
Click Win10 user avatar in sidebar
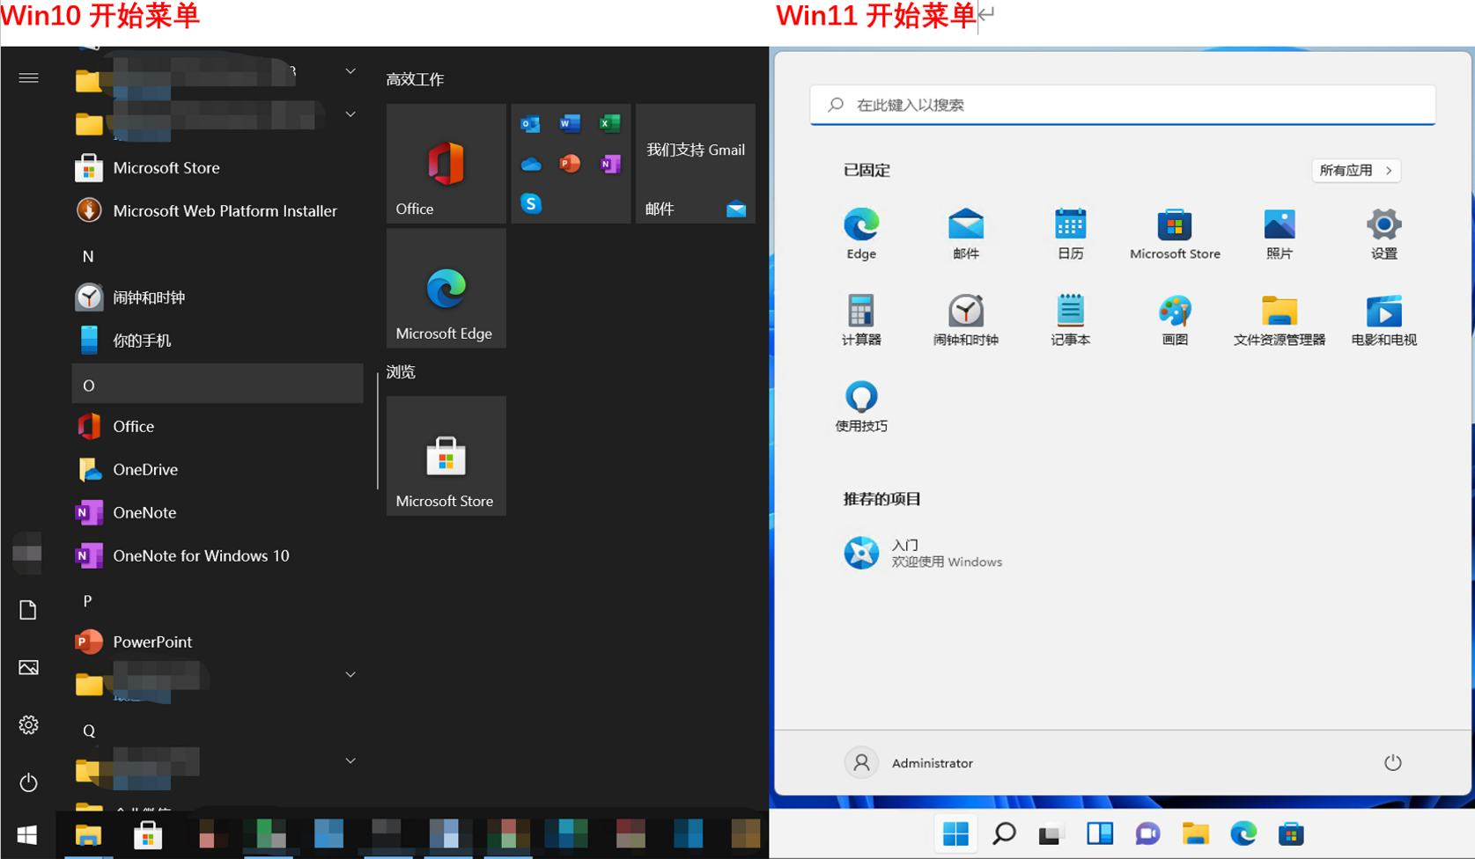tap(27, 552)
